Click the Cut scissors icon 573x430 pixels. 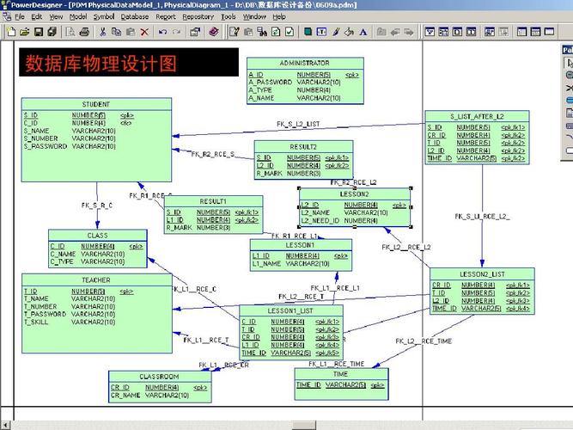[x=103, y=32]
